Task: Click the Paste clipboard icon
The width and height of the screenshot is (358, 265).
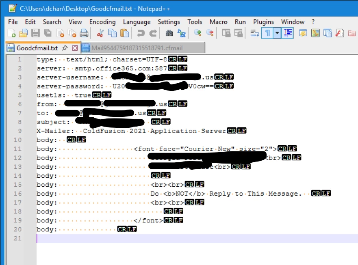Action: [124, 33]
